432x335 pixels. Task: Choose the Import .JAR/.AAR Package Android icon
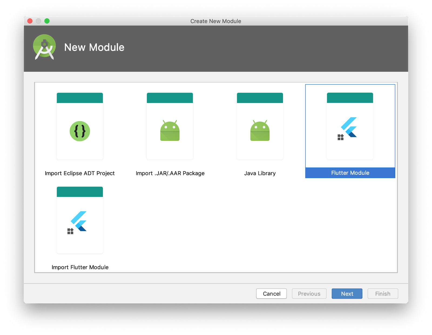pyautogui.click(x=170, y=130)
